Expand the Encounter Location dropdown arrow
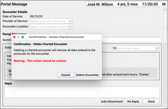 [71, 27]
